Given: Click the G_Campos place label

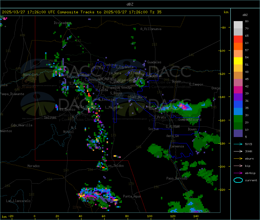Looking at the screenshot, I should coord(196,84).
